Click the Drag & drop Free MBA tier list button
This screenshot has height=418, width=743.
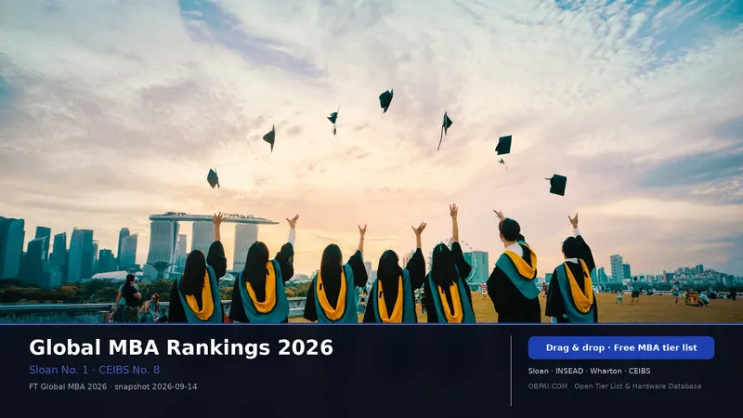[620, 347]
